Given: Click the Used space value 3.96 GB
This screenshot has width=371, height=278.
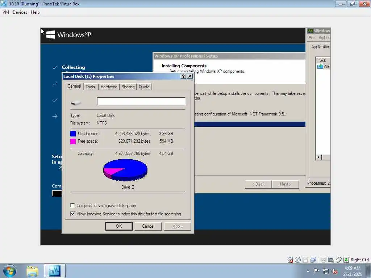Looking at the screenshot, I should click(166, 133).
